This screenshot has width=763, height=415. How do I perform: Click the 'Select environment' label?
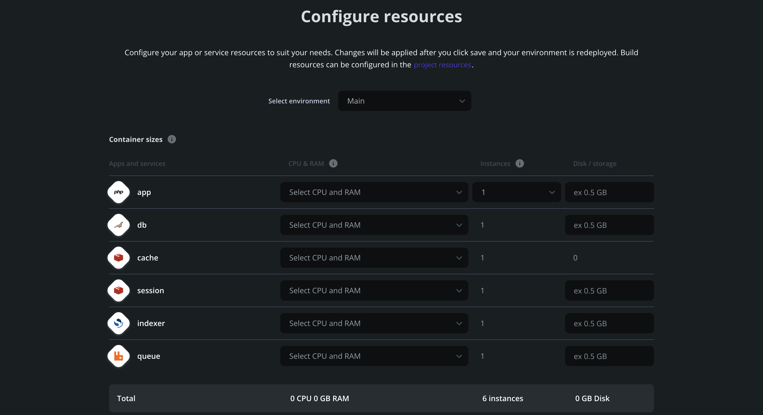(x=299, y=101)
